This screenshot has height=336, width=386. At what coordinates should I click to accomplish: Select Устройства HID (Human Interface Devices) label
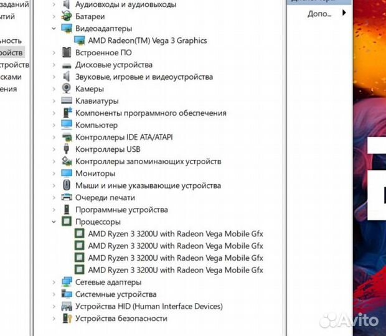click(x=149, y=306)
